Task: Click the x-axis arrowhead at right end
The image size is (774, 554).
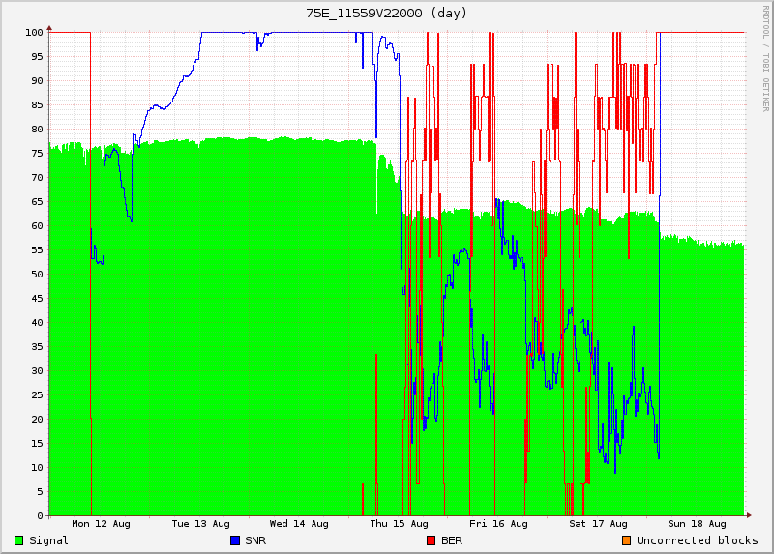Action: [749, 515]
